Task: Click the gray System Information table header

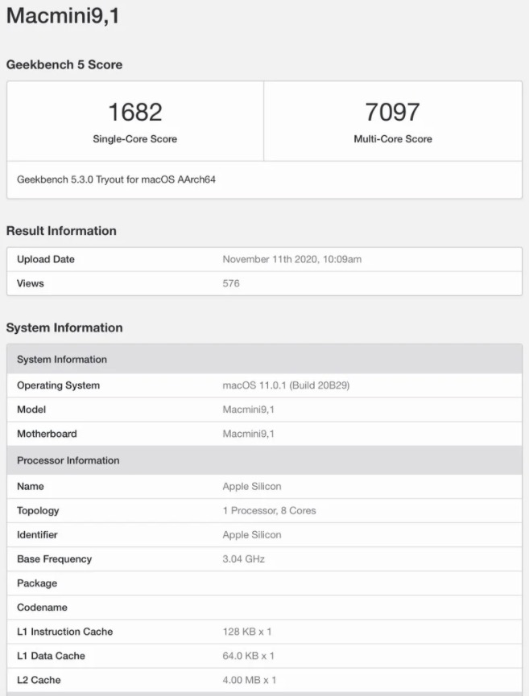Action: click(x=62, y=359)
